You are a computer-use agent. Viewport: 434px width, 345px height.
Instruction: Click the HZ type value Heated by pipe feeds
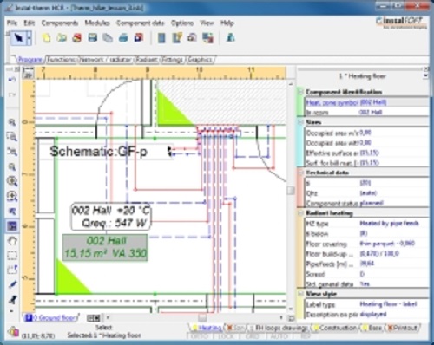point(389,224)
